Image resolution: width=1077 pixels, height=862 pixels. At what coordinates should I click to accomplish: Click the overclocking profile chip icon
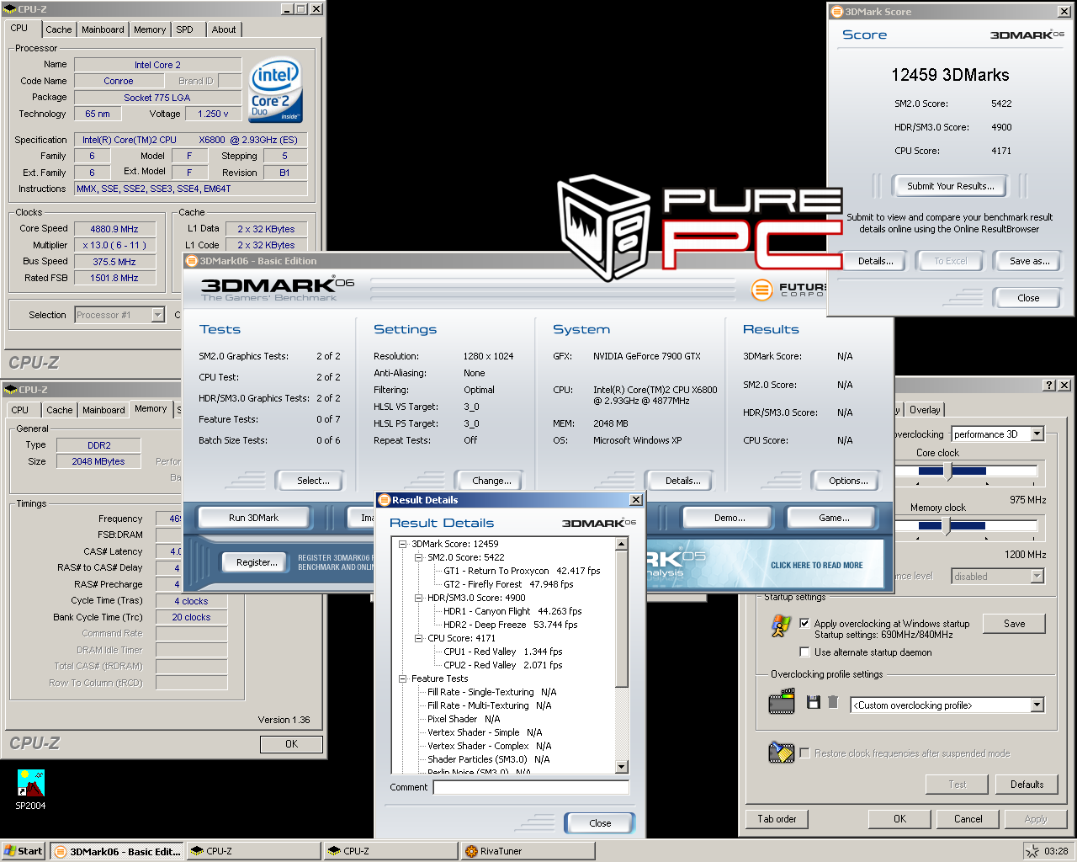[x=782, y=701]
